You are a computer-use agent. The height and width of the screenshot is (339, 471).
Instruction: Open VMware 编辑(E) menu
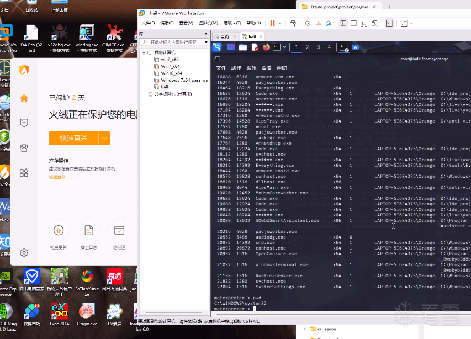pyautogui.click(x=167, y=23)
